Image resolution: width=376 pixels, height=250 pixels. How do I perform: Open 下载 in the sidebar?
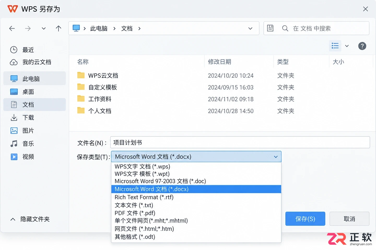34,117
